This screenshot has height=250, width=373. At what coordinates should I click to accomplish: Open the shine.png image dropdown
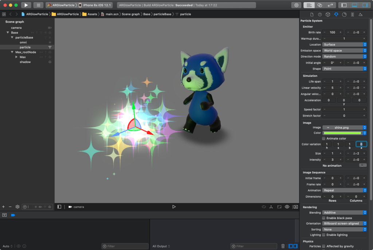345,128
